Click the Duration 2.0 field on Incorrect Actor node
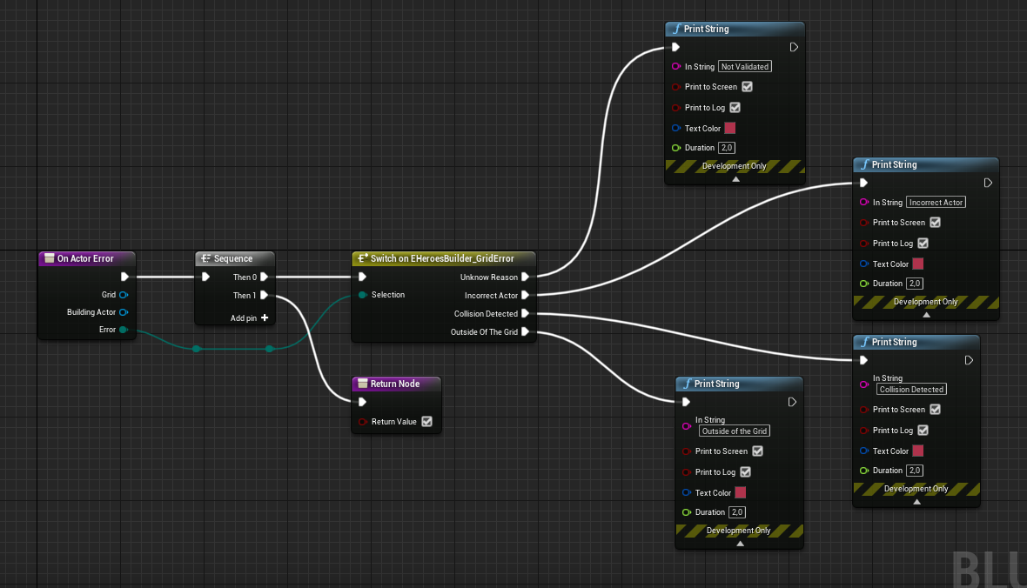Viewport: 1027px width, 588px height. pyautogui.click(x=914, y=283)
